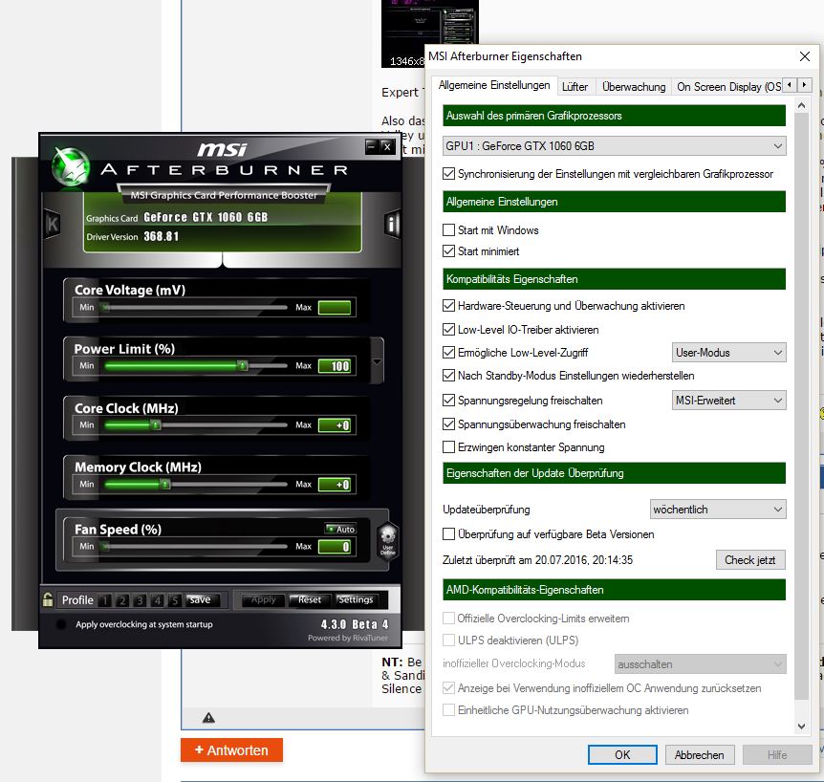Image resolution: width=824 pixels, height=782 pixels.
Task: Click the scrollbar down arrow in properties dialog
Action: (801, 727)
